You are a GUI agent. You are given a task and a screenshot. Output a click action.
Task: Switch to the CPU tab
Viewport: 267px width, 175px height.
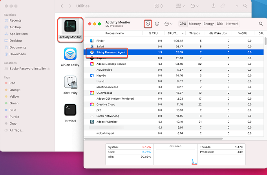coord(183,24)
